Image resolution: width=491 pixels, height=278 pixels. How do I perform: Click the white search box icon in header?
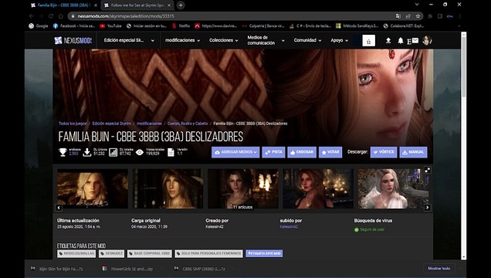368,41
